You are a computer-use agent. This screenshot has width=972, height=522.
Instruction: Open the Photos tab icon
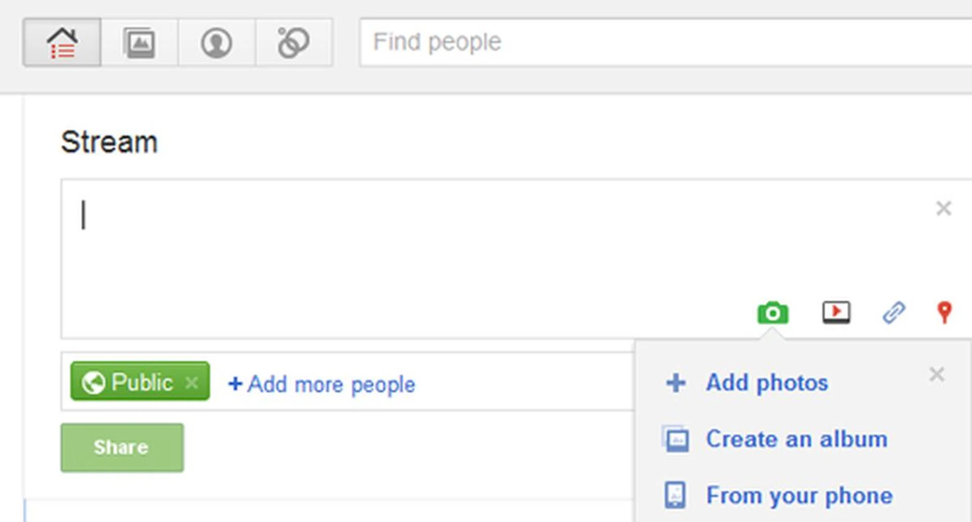click(x=139, y=42)
